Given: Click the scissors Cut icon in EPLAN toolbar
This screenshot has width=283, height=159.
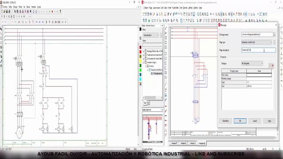Looking at the screenshot, I should point(157,14).
